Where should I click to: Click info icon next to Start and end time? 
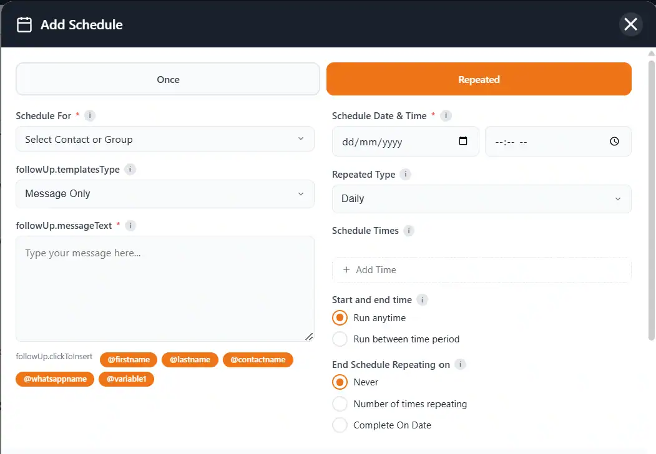tap(422, 300)
